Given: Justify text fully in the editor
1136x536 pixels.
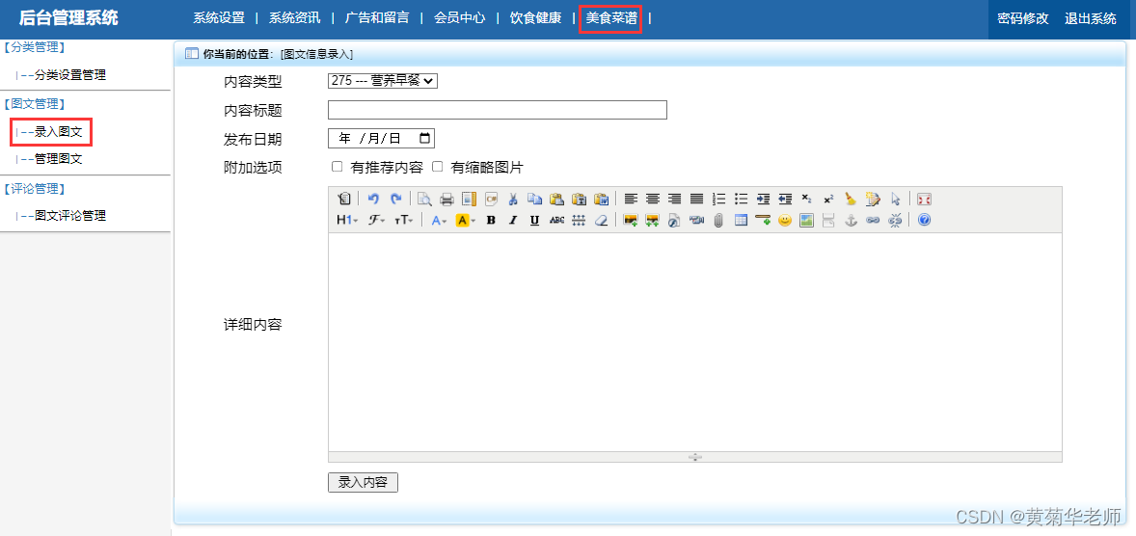Looking at the screenshot, I should pos(697,199).
